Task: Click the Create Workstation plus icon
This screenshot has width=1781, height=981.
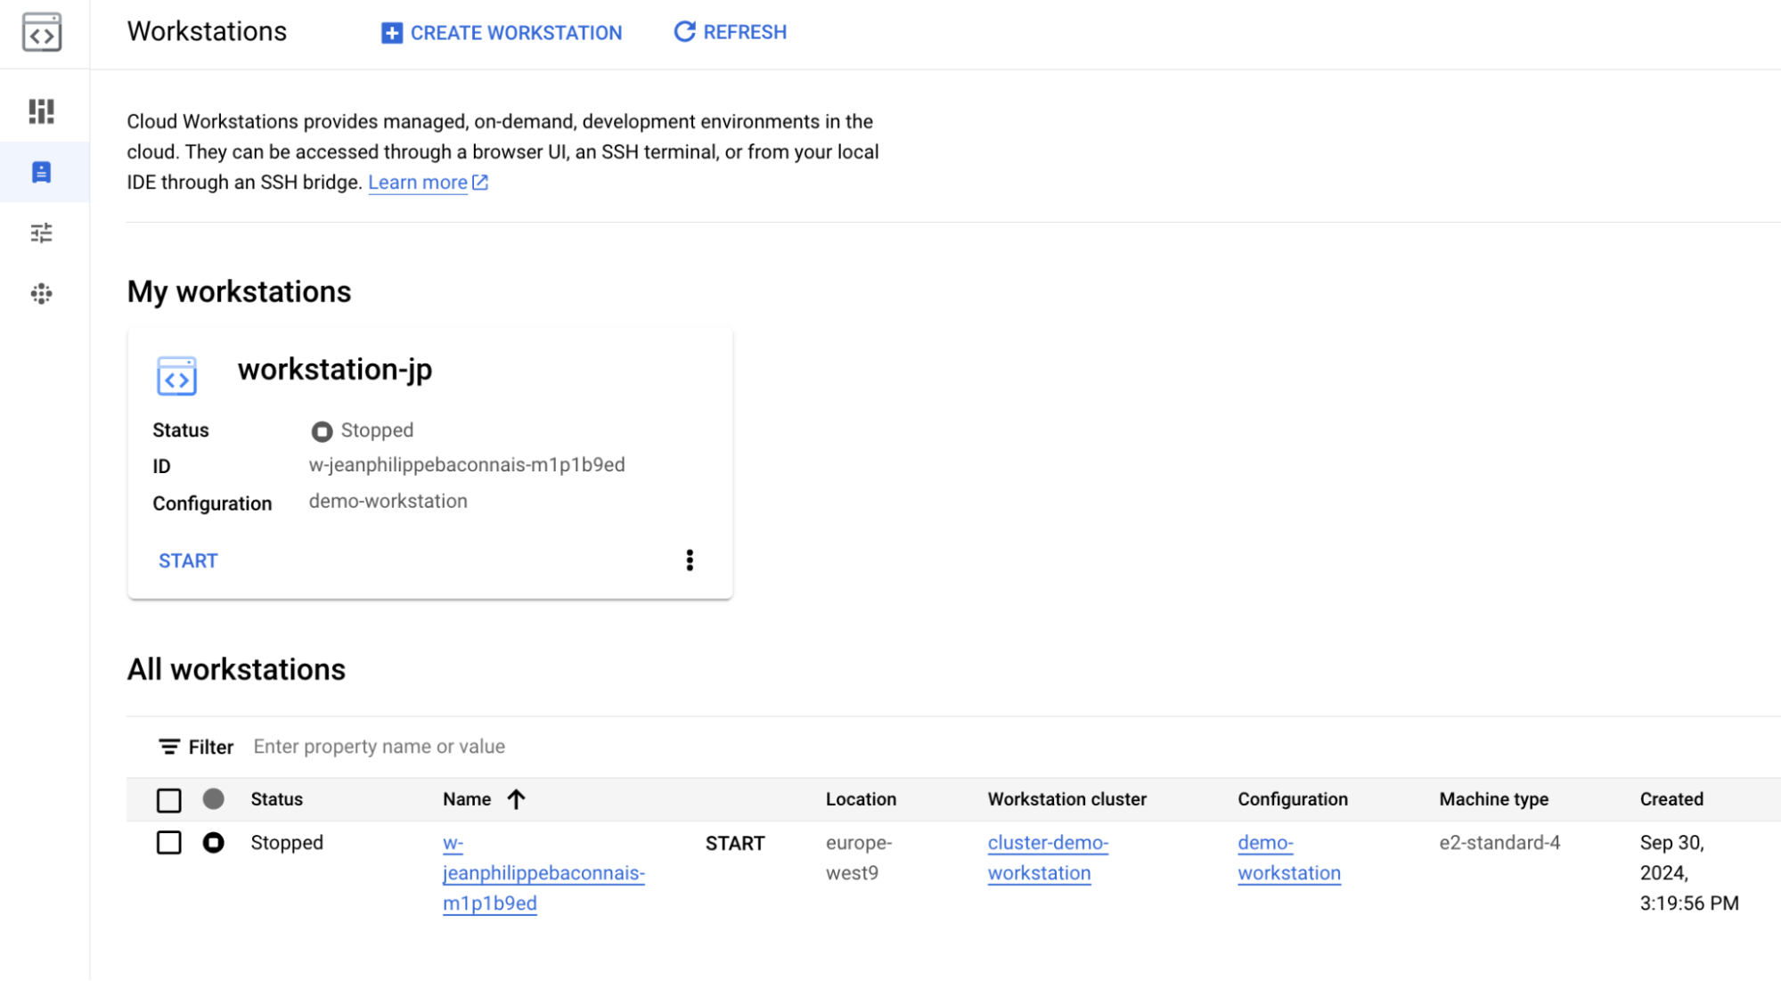Action: pos(388,33)
